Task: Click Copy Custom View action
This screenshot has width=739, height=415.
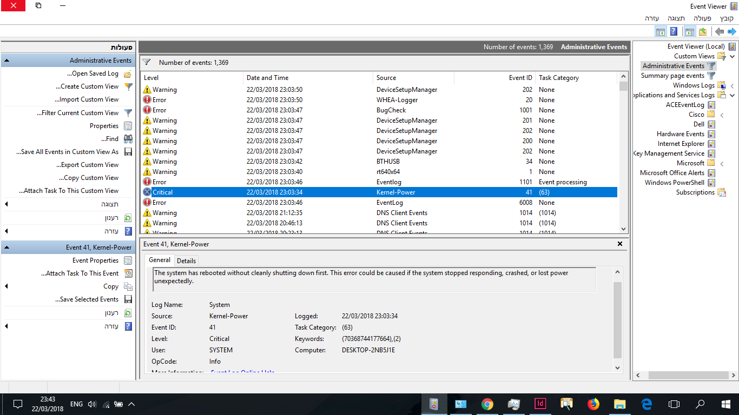Action: (x=89, y=178)
